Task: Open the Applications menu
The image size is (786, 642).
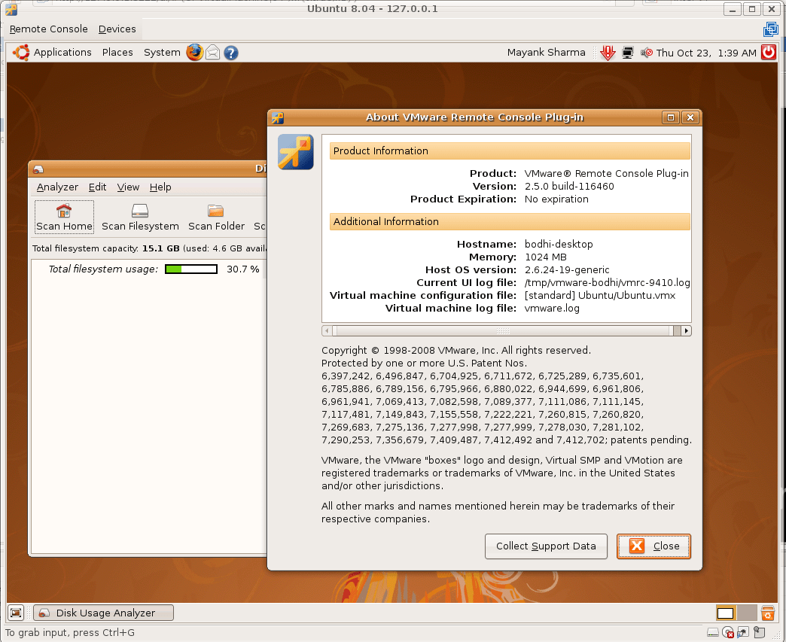Action: pyautogui.click(x=62, y=52)
